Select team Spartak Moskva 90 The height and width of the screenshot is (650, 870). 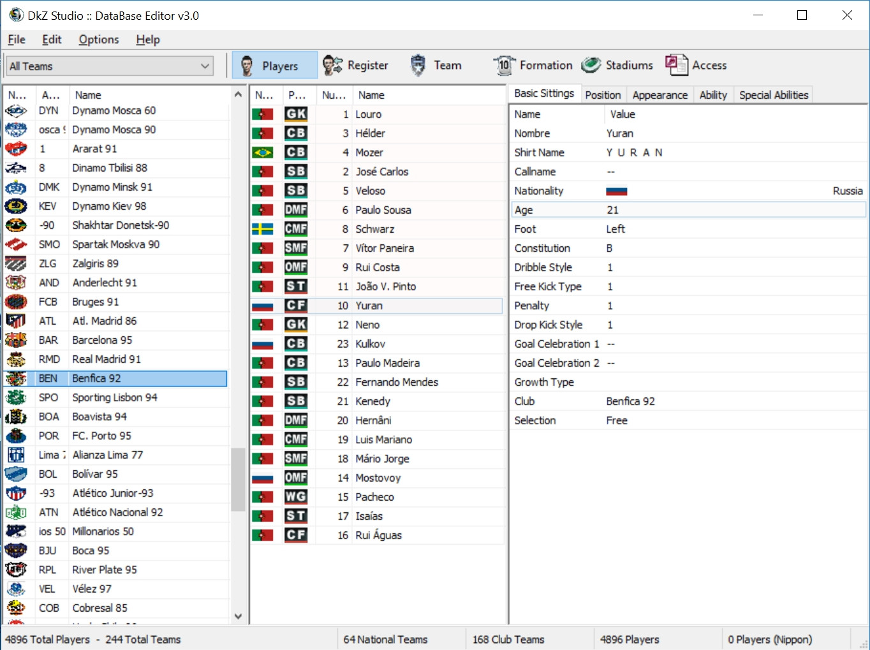(115, 244)
